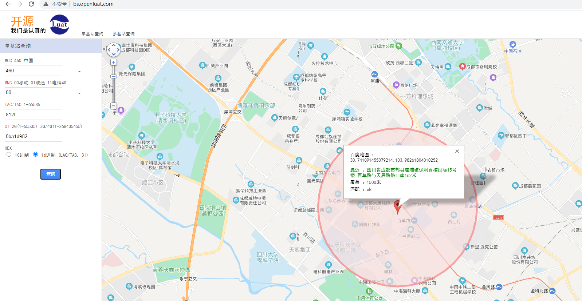Screen dimensions: 582x301
Task: Click the MCC input field with 460
Action: (34, 71)
